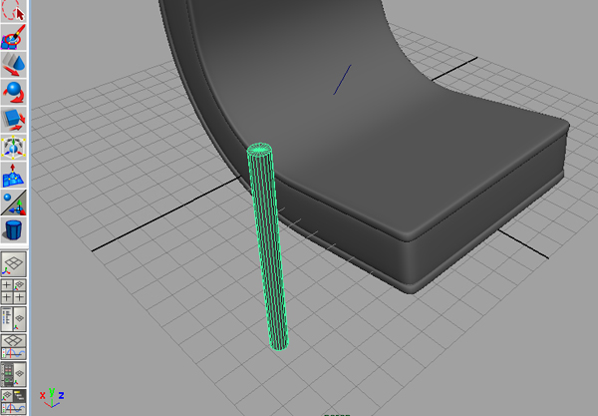The width and height of the screenshot is (598, 416).
Task: Choose the Move tool with cone icon
Action: click(x=13, y=67)
